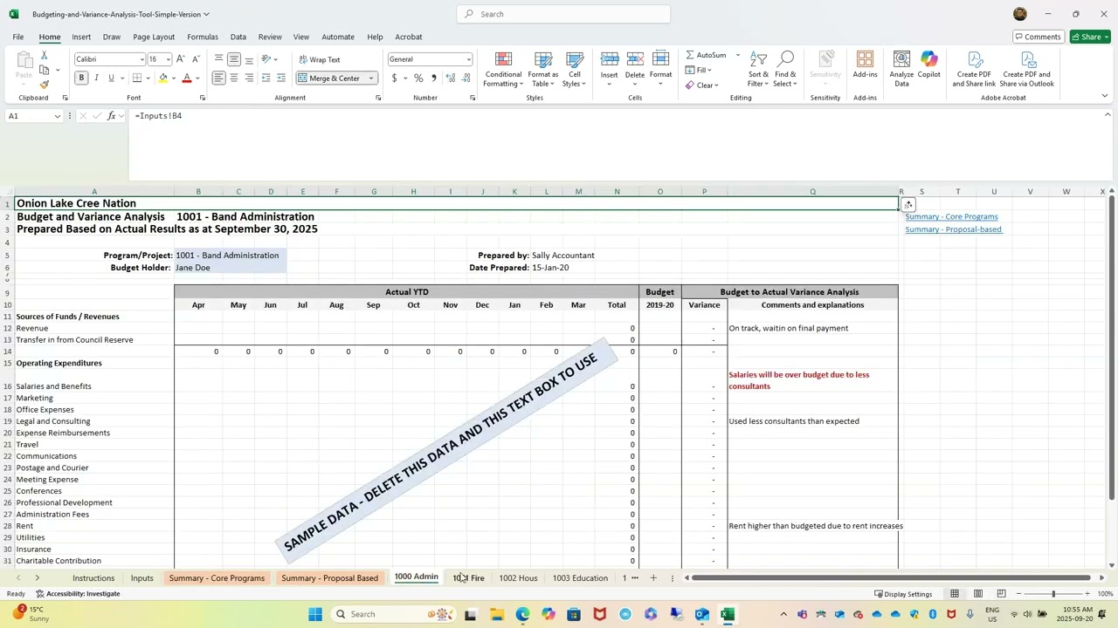
Task: Click the Cut scissors icon
Action: coord(45,55)
